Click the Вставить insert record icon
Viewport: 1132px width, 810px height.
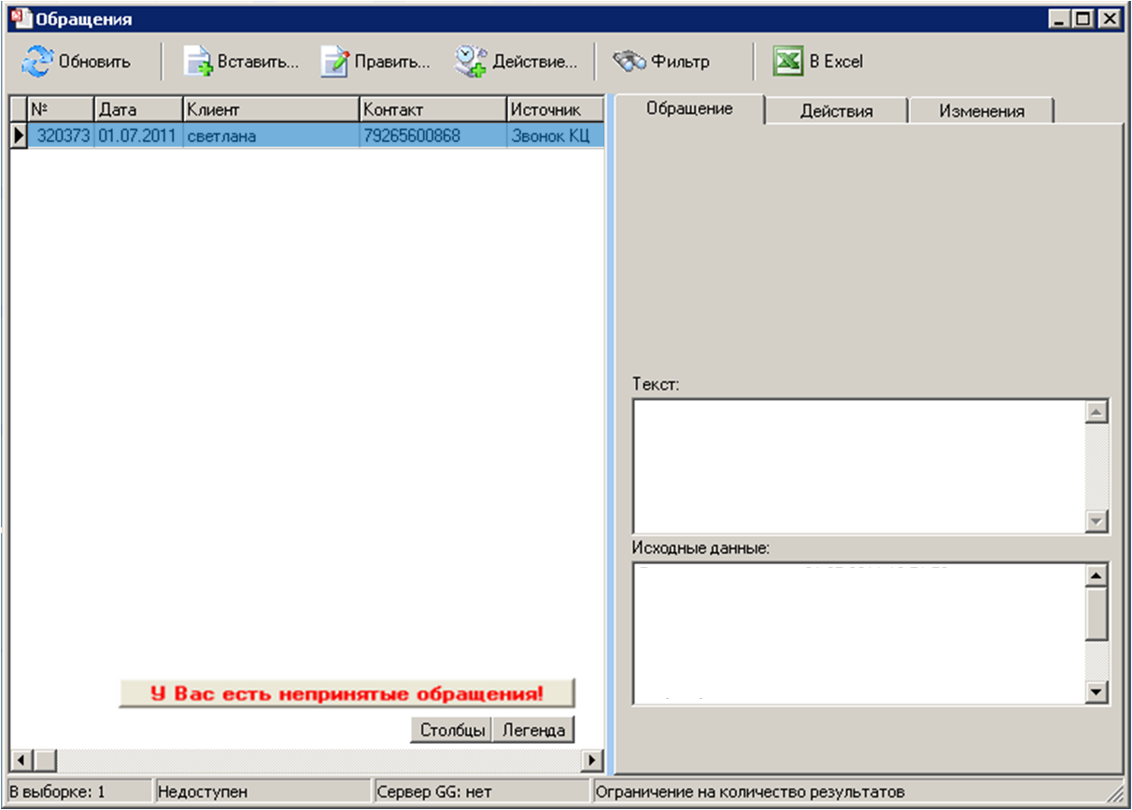point(198,62)
